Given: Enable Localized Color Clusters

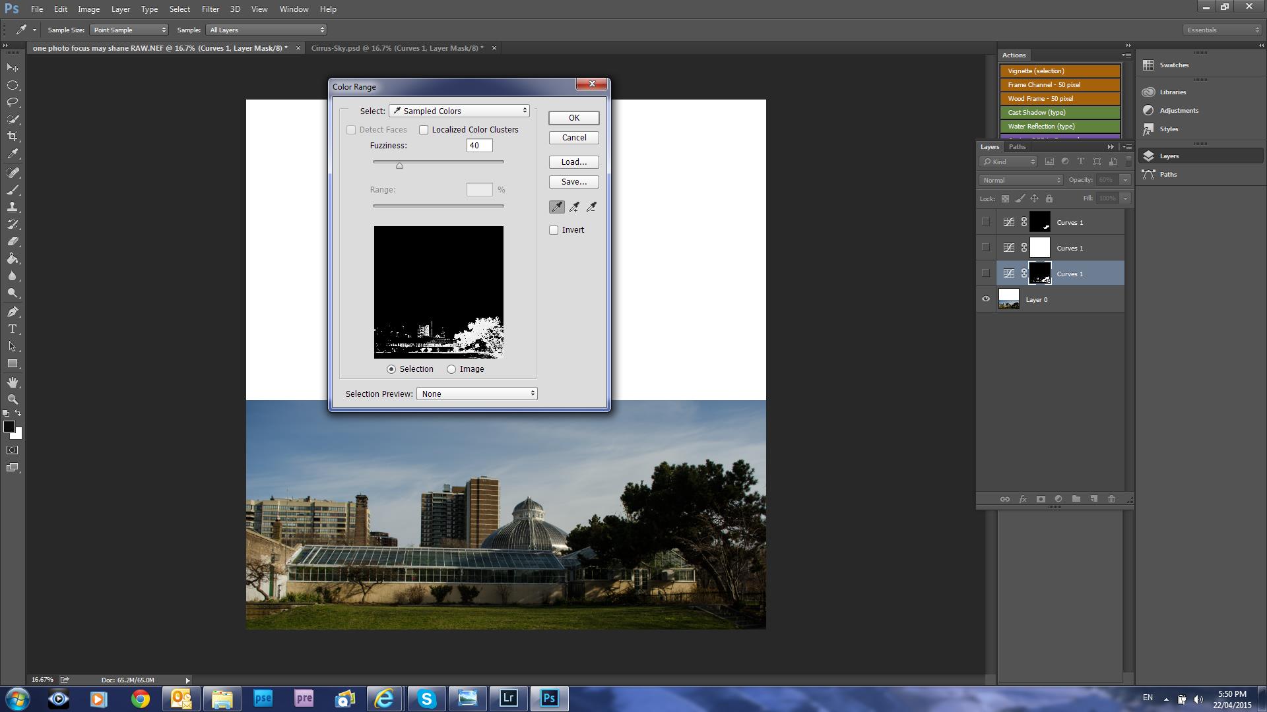Looking at the screenshot, I should click(x=424, y=130).
